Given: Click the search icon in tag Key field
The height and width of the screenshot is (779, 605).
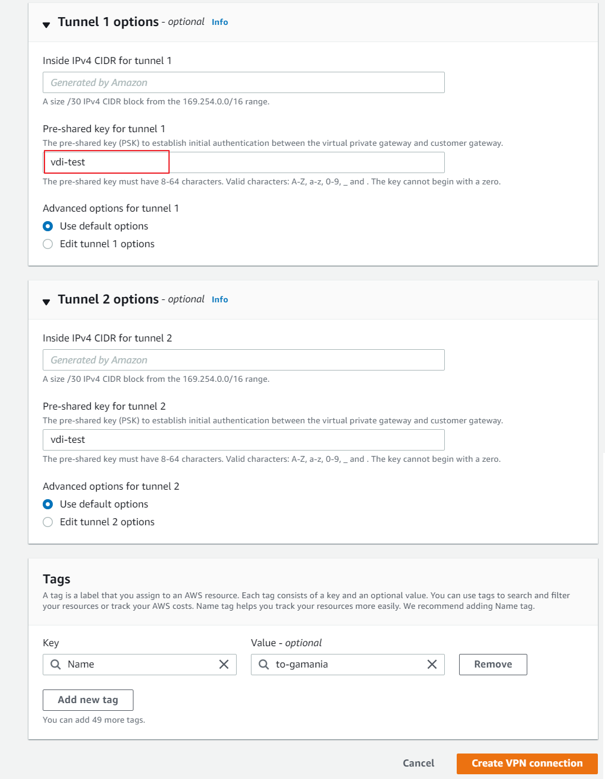Looking at the screenshot, I should pos(56,665).
